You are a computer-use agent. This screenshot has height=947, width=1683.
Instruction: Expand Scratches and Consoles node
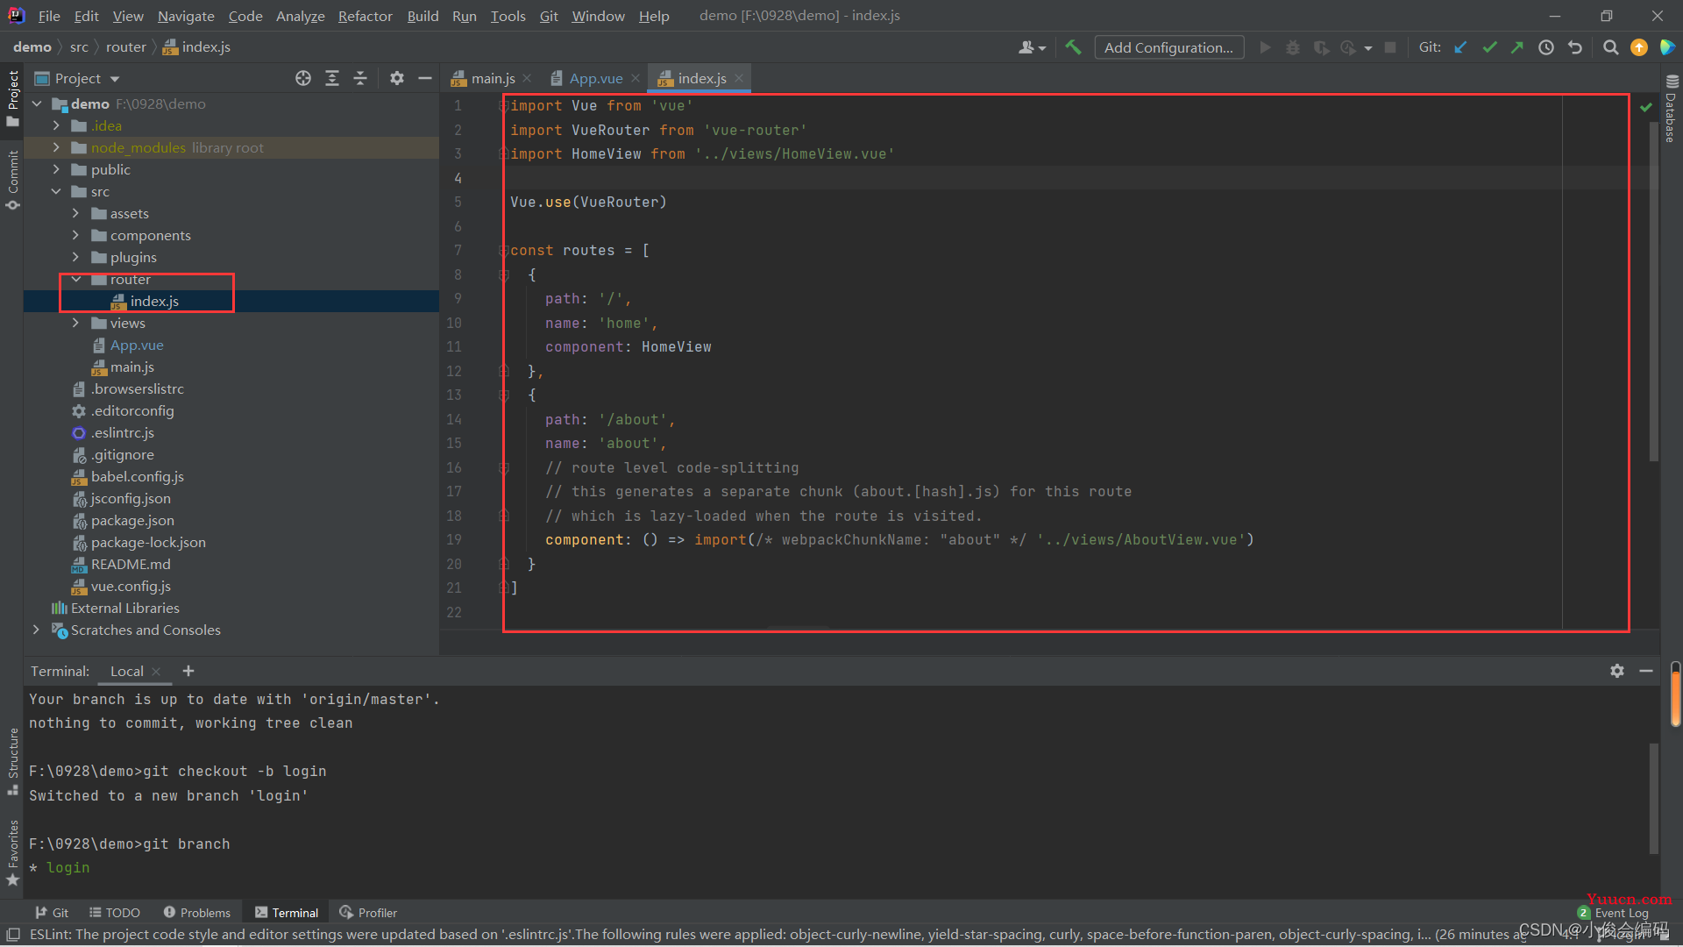[36, 630]
